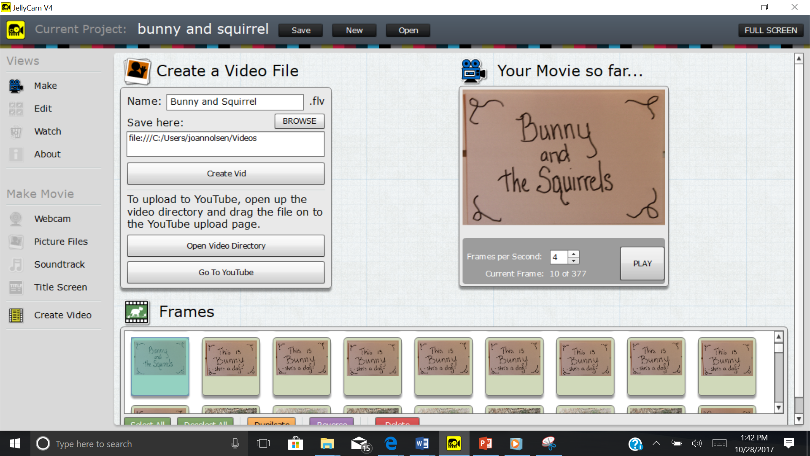Image resolution: width=810 pixels, height=456 pixels.
Task: Select the Make view icon
Action: point(16,86)
